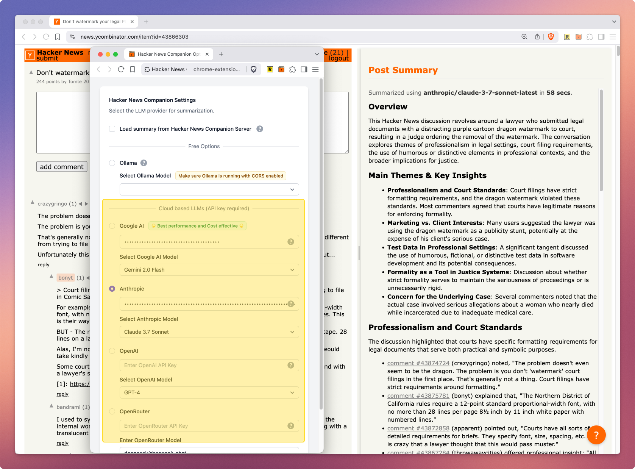Click into Enter OpenAI API Key field
The height and width of the screenshot is (469, 635).
(204, 365)
